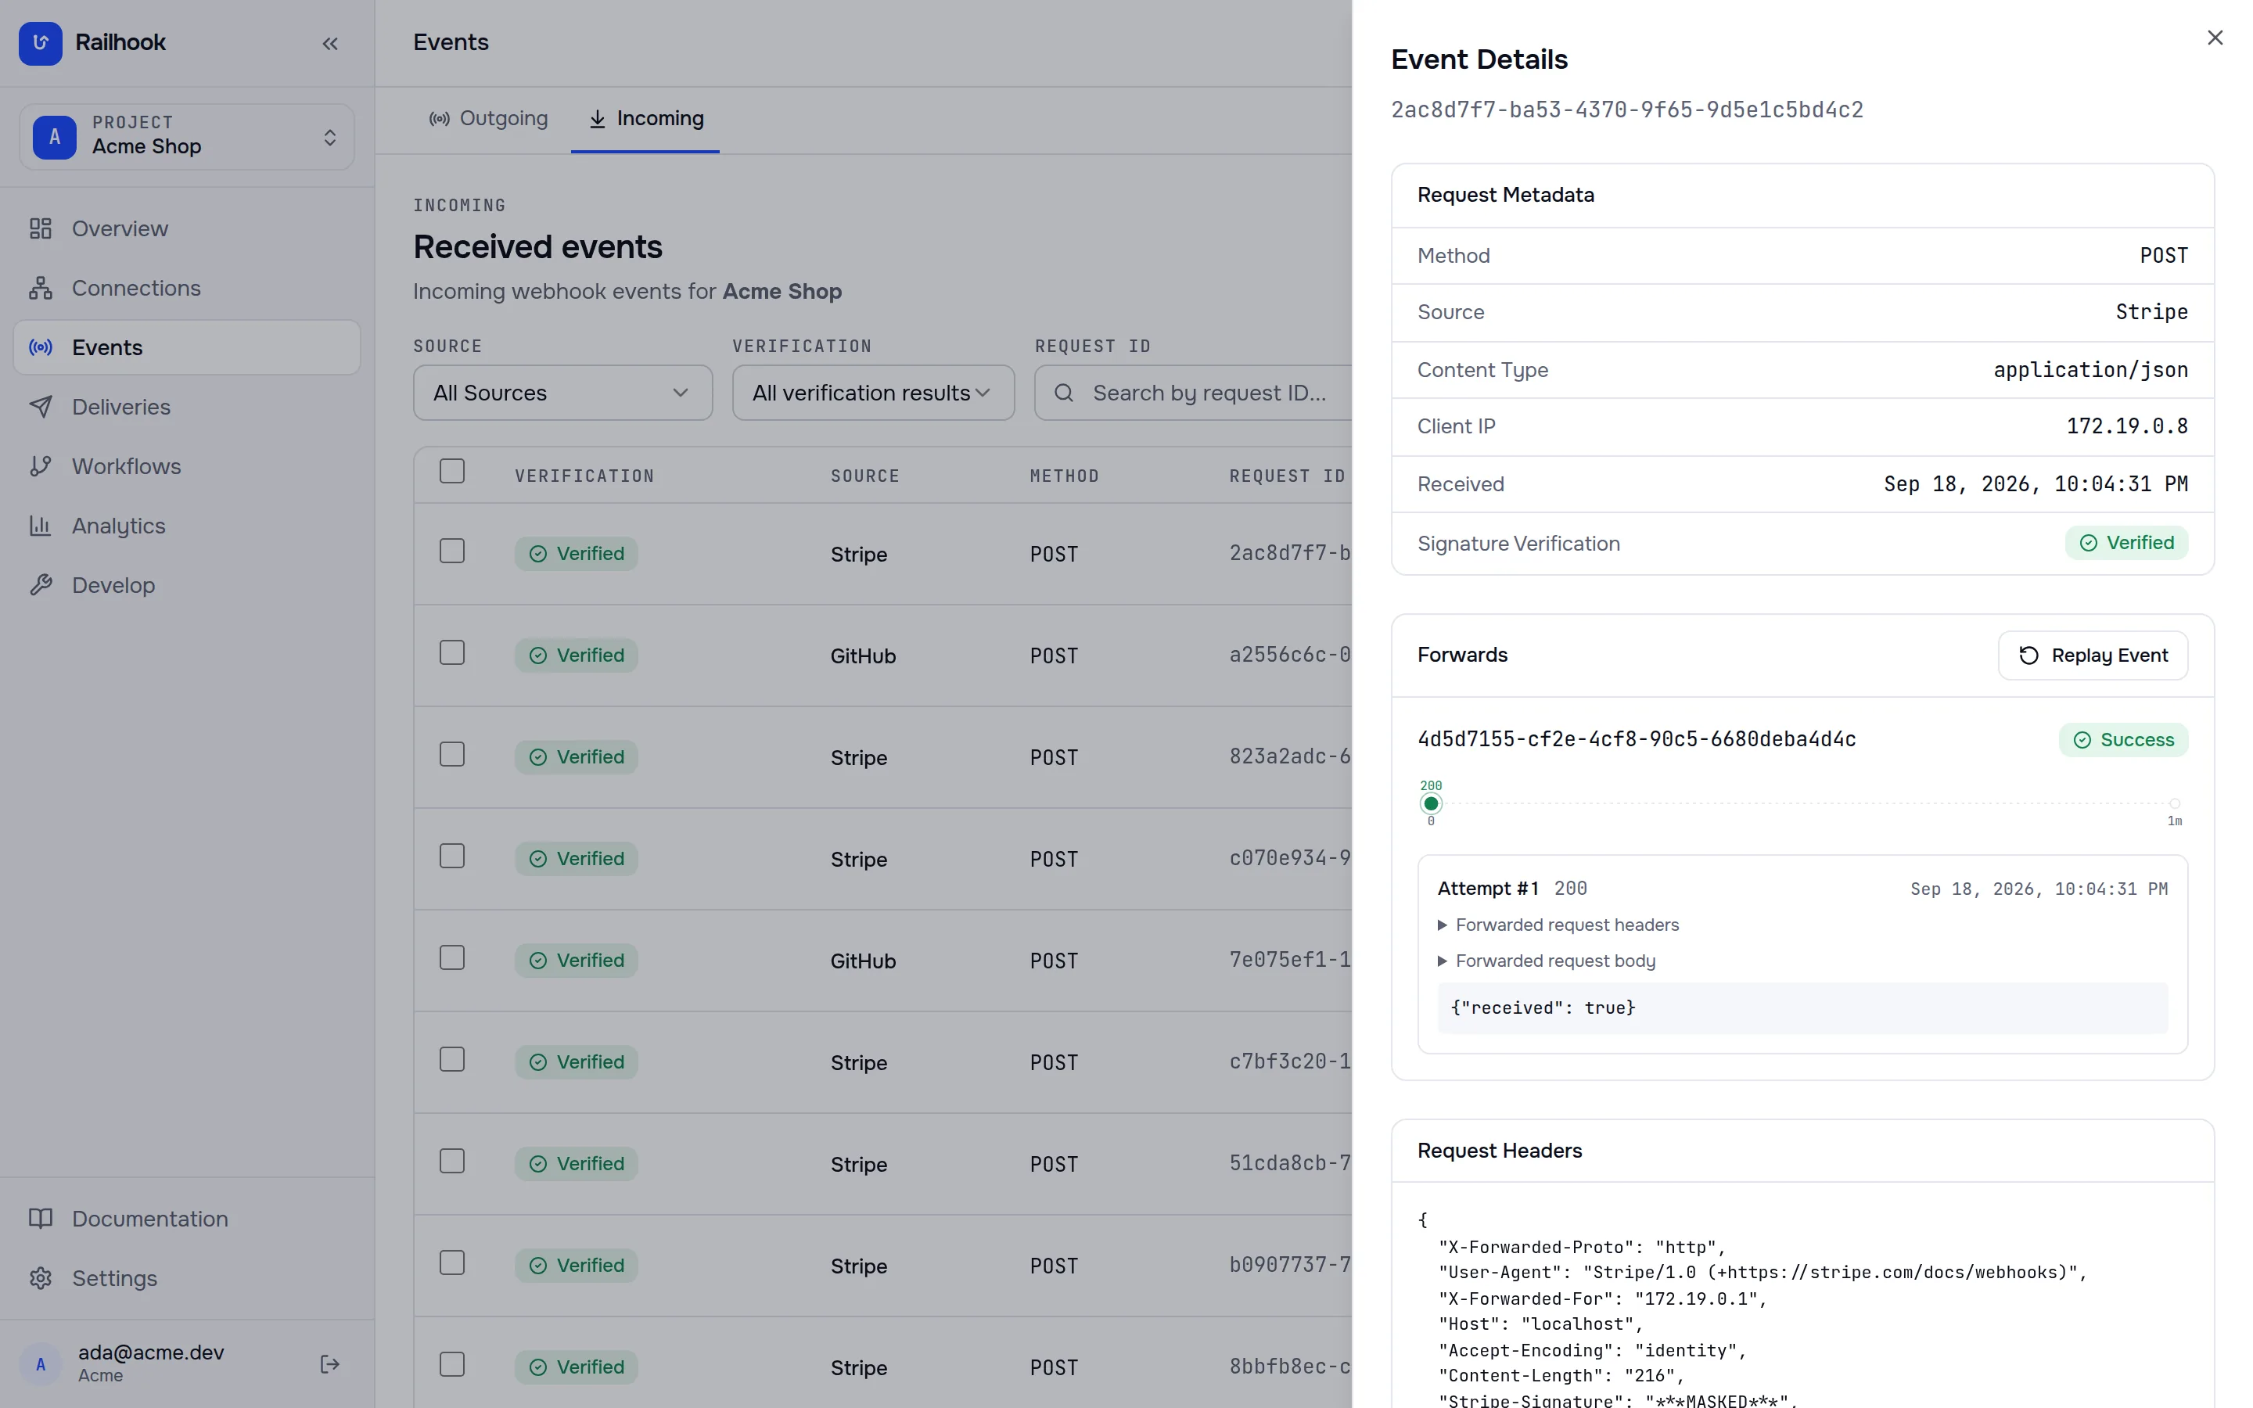The image size is (2253, 1408).
Task: Click the Signature Verification Verified badge
Action: (2125, 543)
